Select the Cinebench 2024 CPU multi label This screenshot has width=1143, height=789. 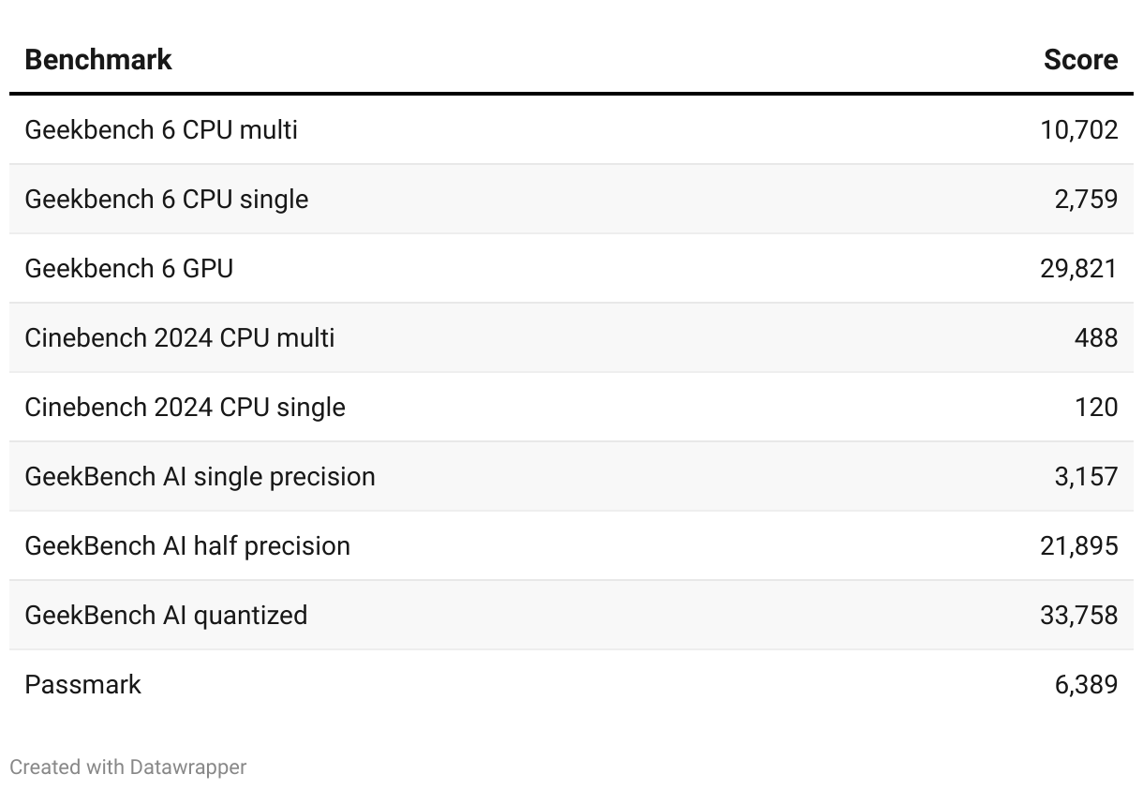tap(180, 337)
